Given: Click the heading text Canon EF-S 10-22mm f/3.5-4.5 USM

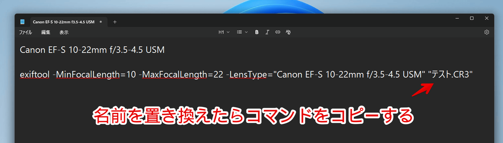Looking at the screenshot, I should click(x=92, y=50).
